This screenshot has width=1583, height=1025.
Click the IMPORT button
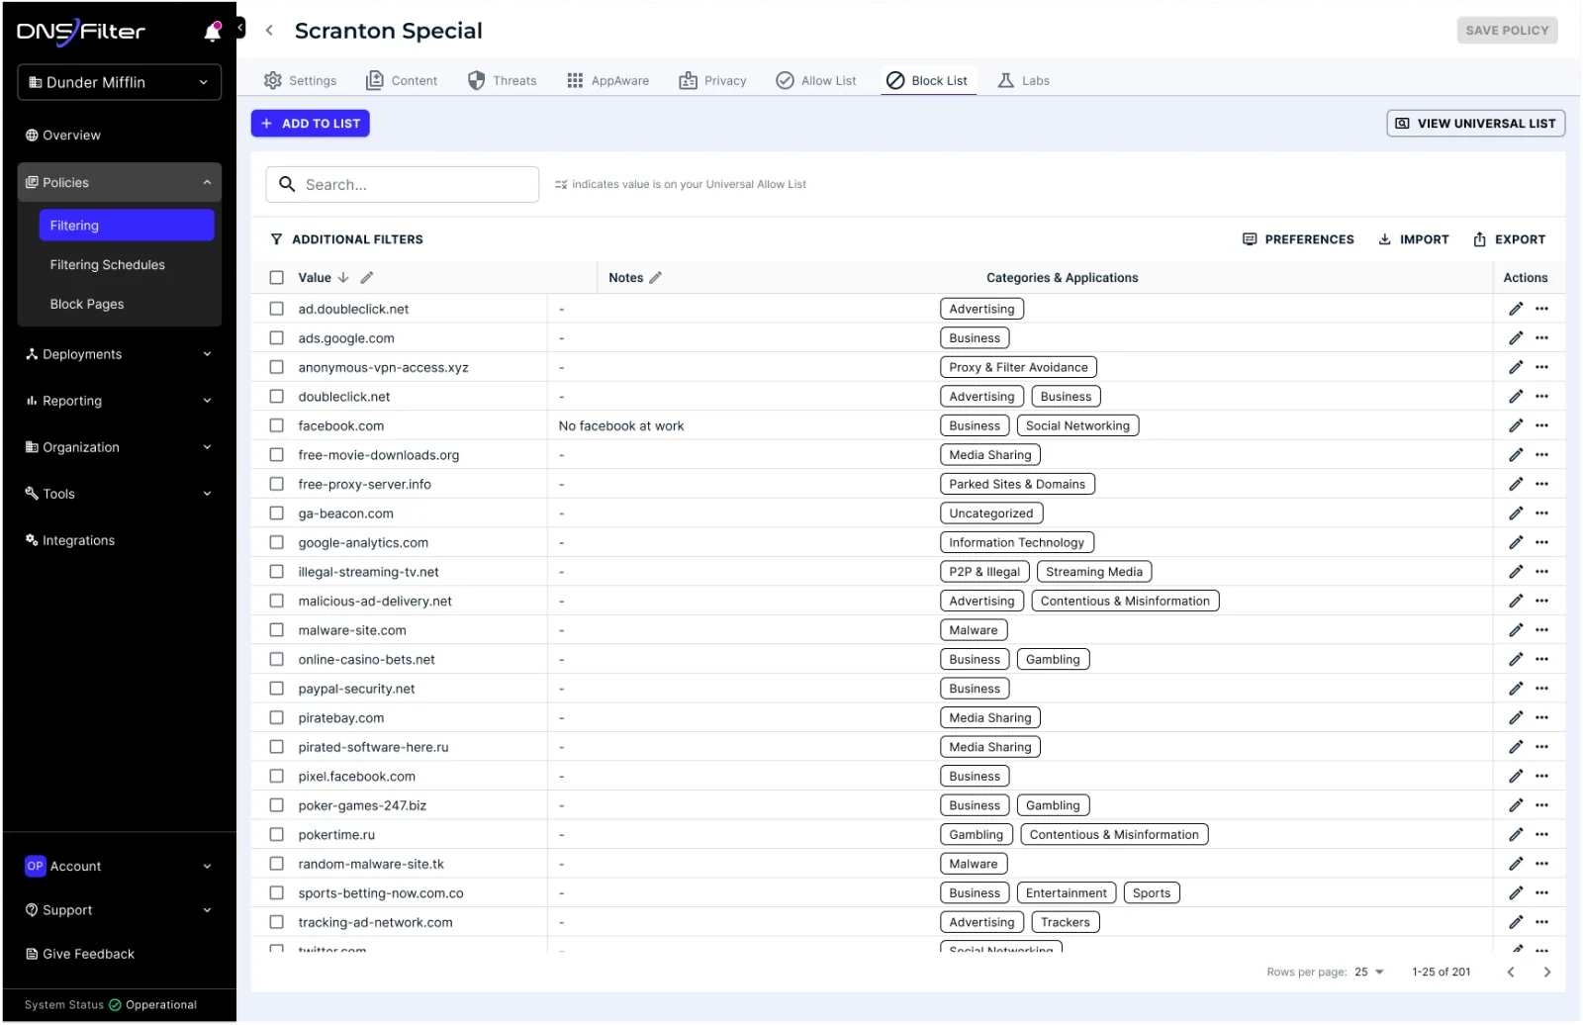1414,239
